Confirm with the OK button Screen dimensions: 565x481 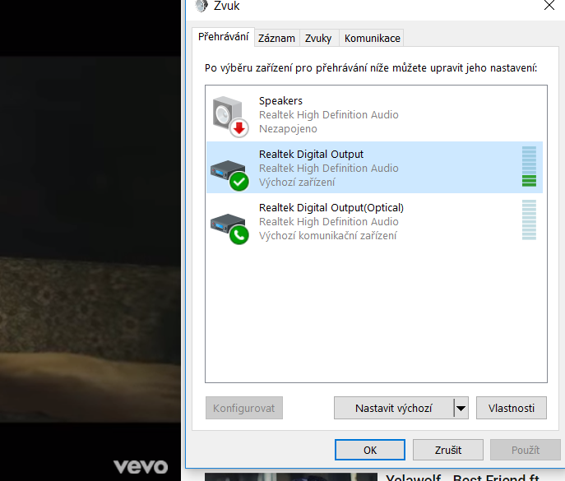click(x=370, y=450)
